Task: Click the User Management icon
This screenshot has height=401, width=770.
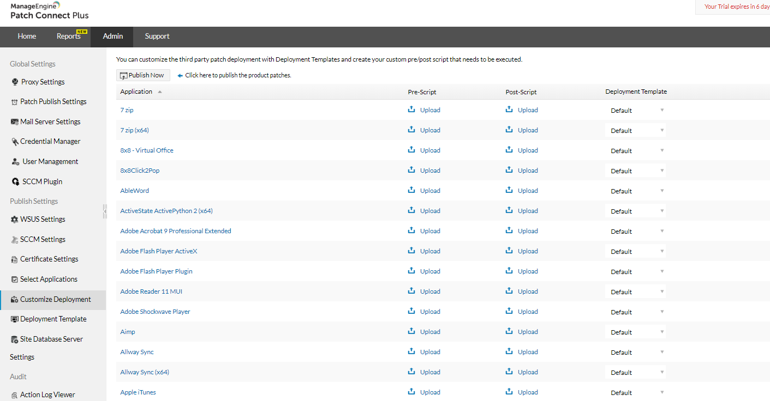Action: click(16, 162)
